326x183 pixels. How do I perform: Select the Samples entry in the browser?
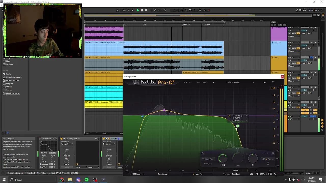pos(9,64)
